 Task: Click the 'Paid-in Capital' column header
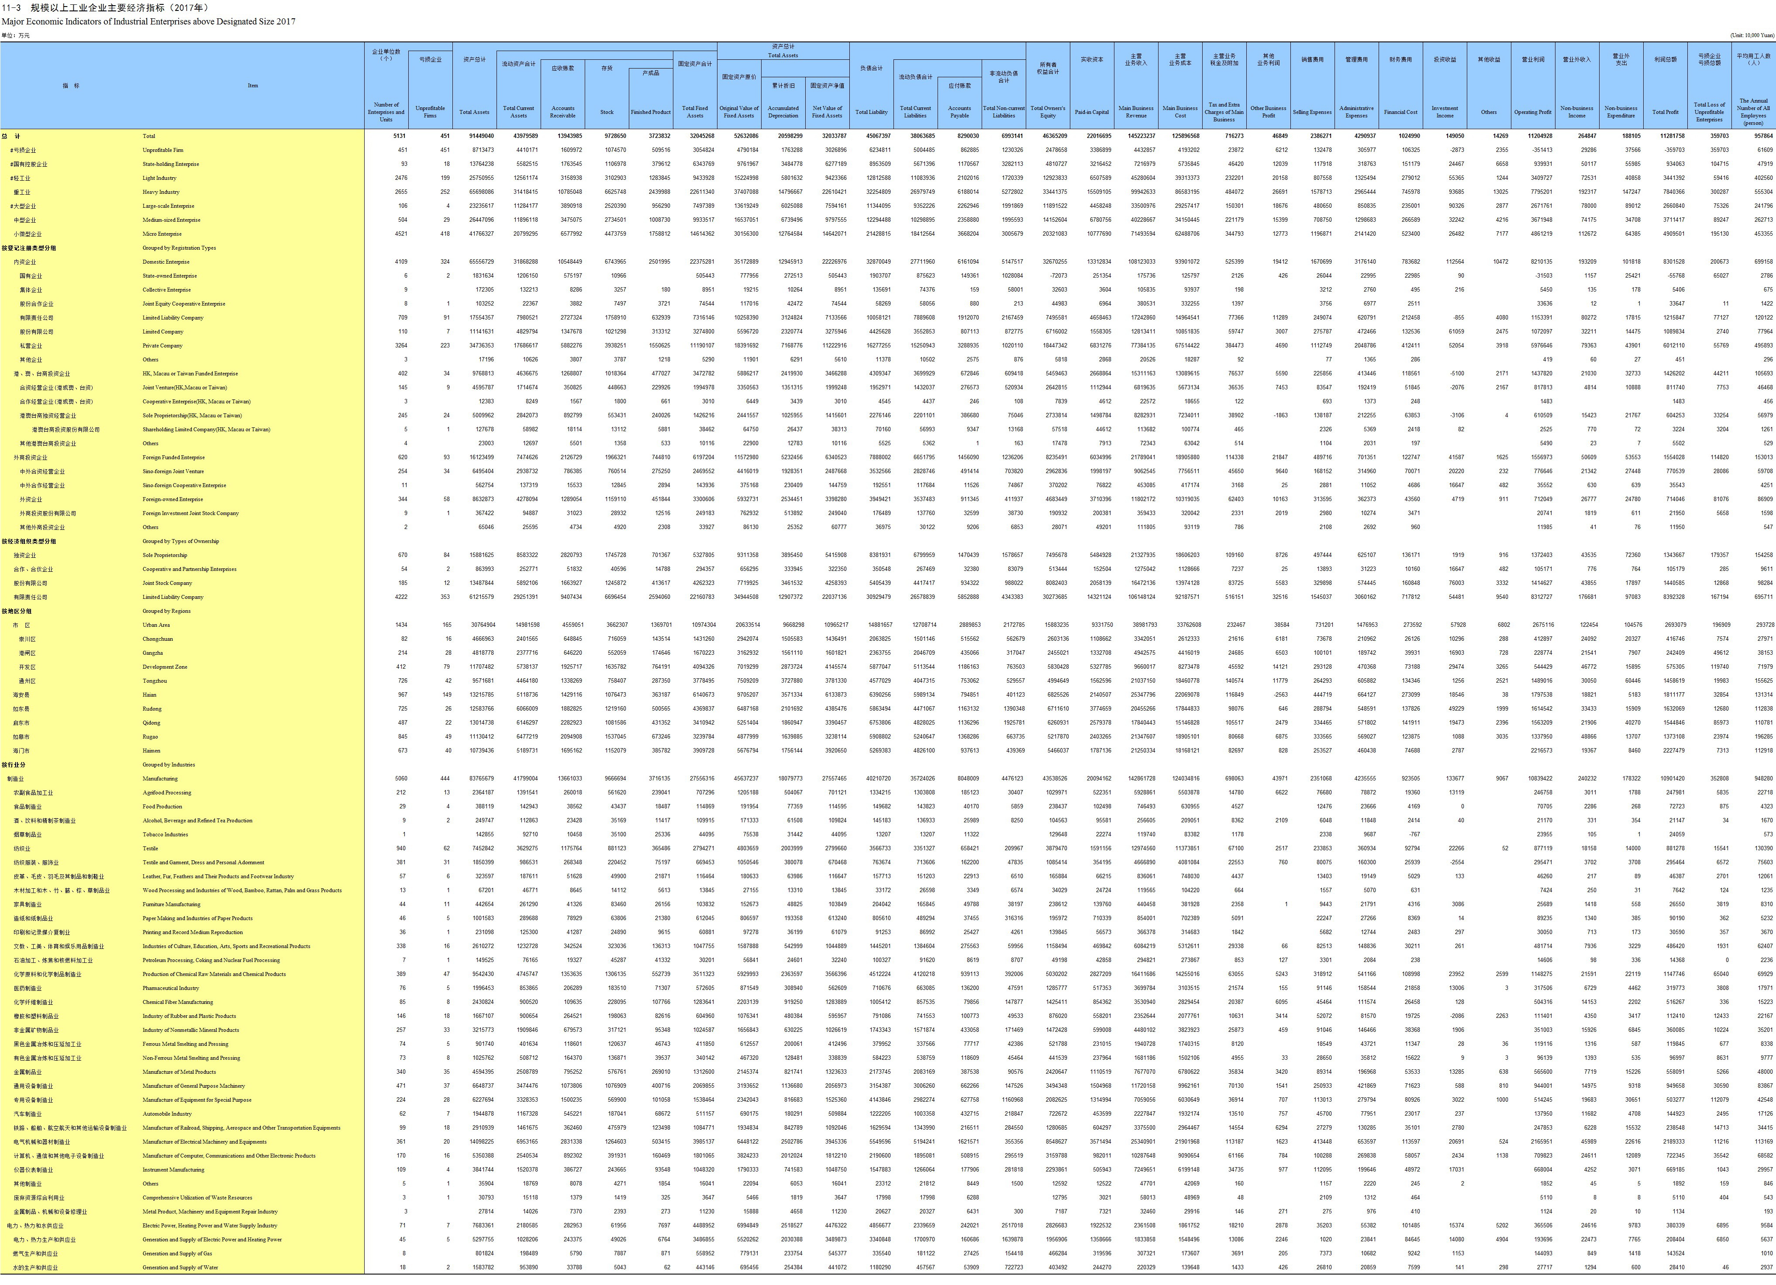pos(1092,112)
